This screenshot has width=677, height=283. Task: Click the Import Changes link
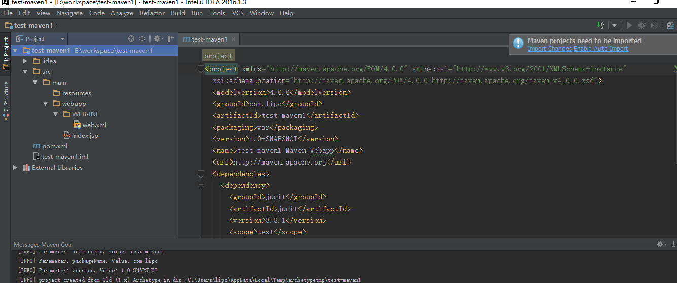(x=549, y=49)
